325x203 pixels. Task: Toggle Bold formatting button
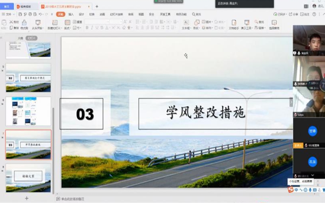pyautogui.click(x=87, y=28)
